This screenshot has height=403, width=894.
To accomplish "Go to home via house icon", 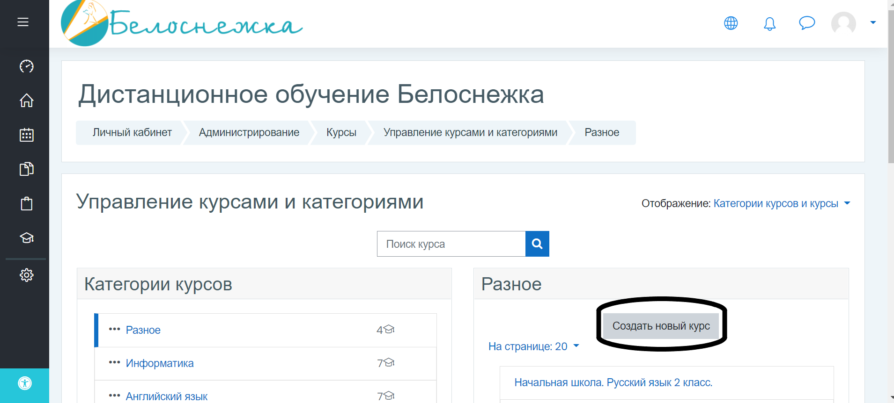I will pos(27,101).
